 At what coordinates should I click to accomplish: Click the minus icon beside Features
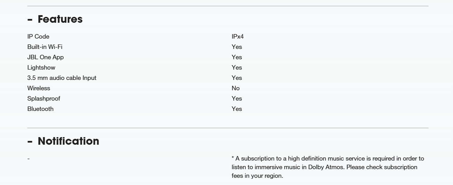click(x=30, y=20)
